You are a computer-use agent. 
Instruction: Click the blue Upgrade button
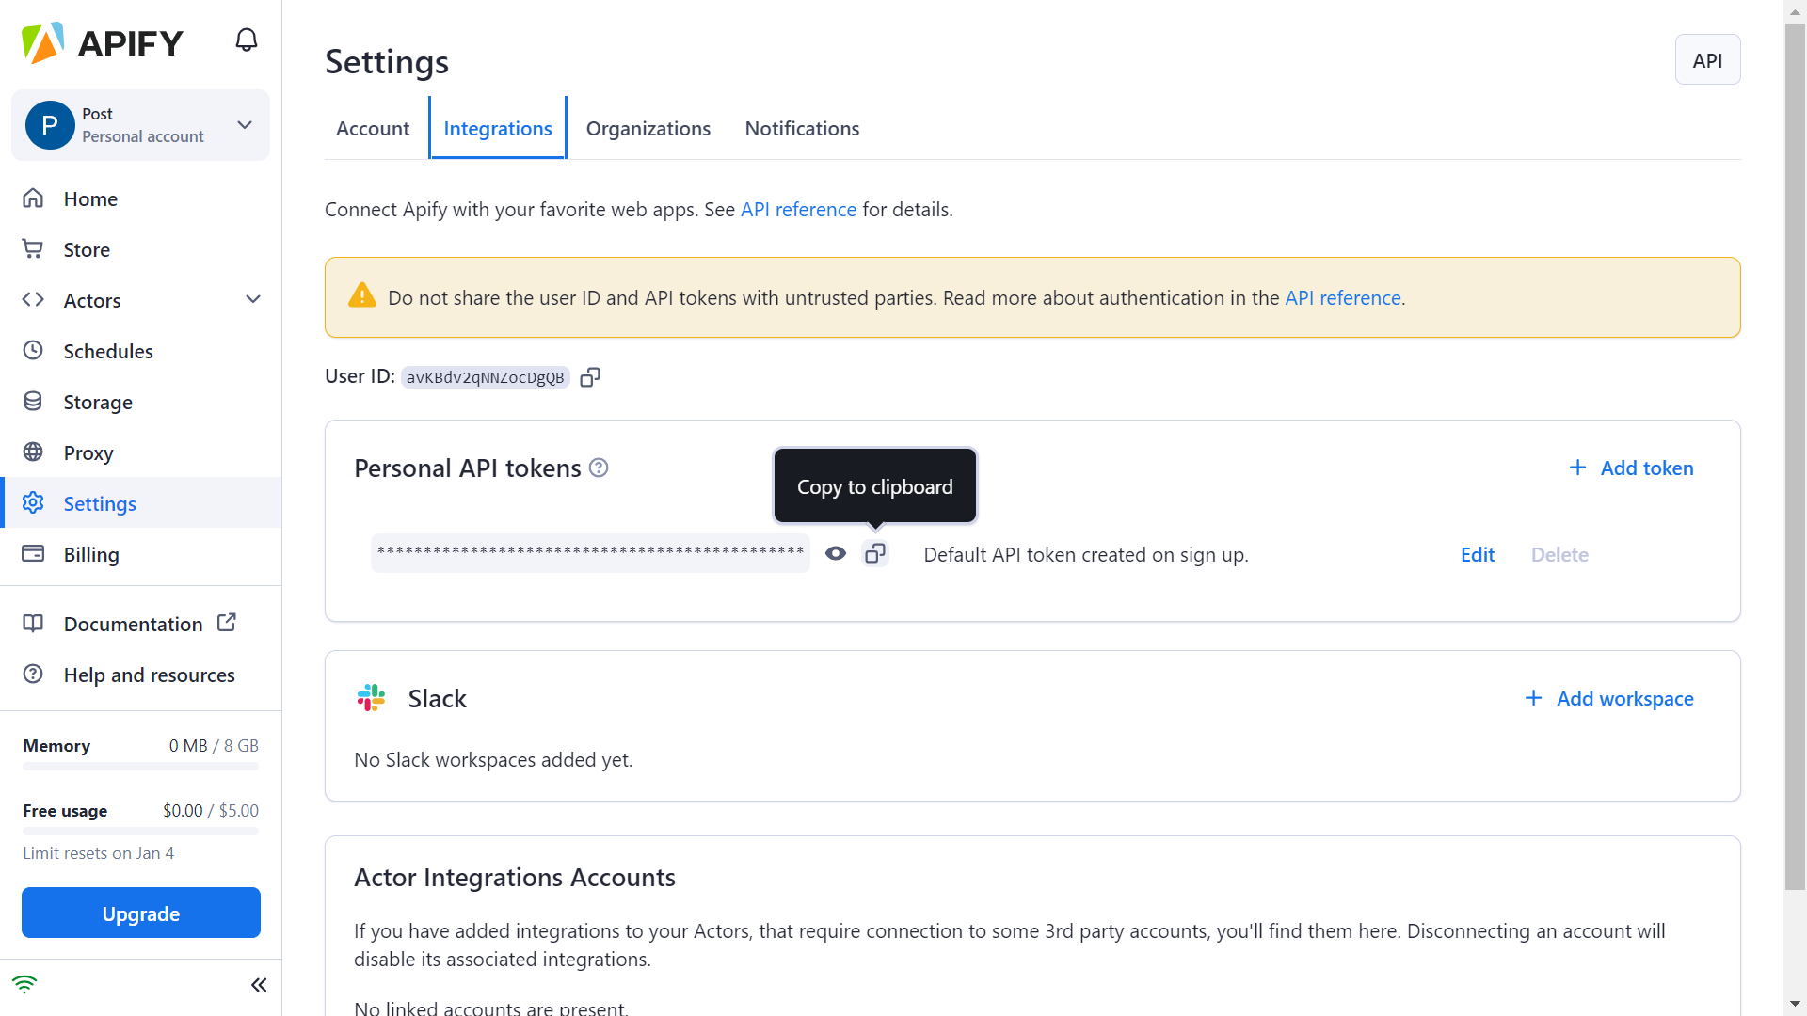[141, 913]
